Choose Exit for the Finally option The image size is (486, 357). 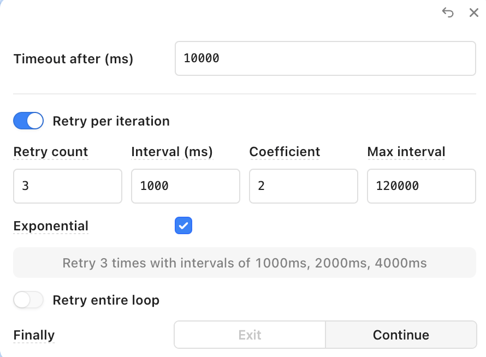click(x=250, y=335)
